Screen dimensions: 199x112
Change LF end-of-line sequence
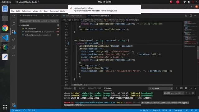(x=170, y=110)
